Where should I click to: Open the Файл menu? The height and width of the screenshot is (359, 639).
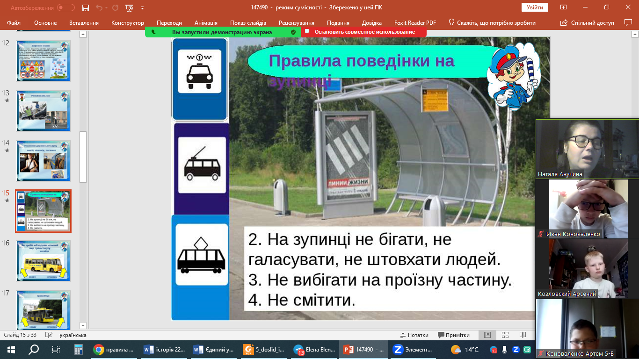point(14,22)
